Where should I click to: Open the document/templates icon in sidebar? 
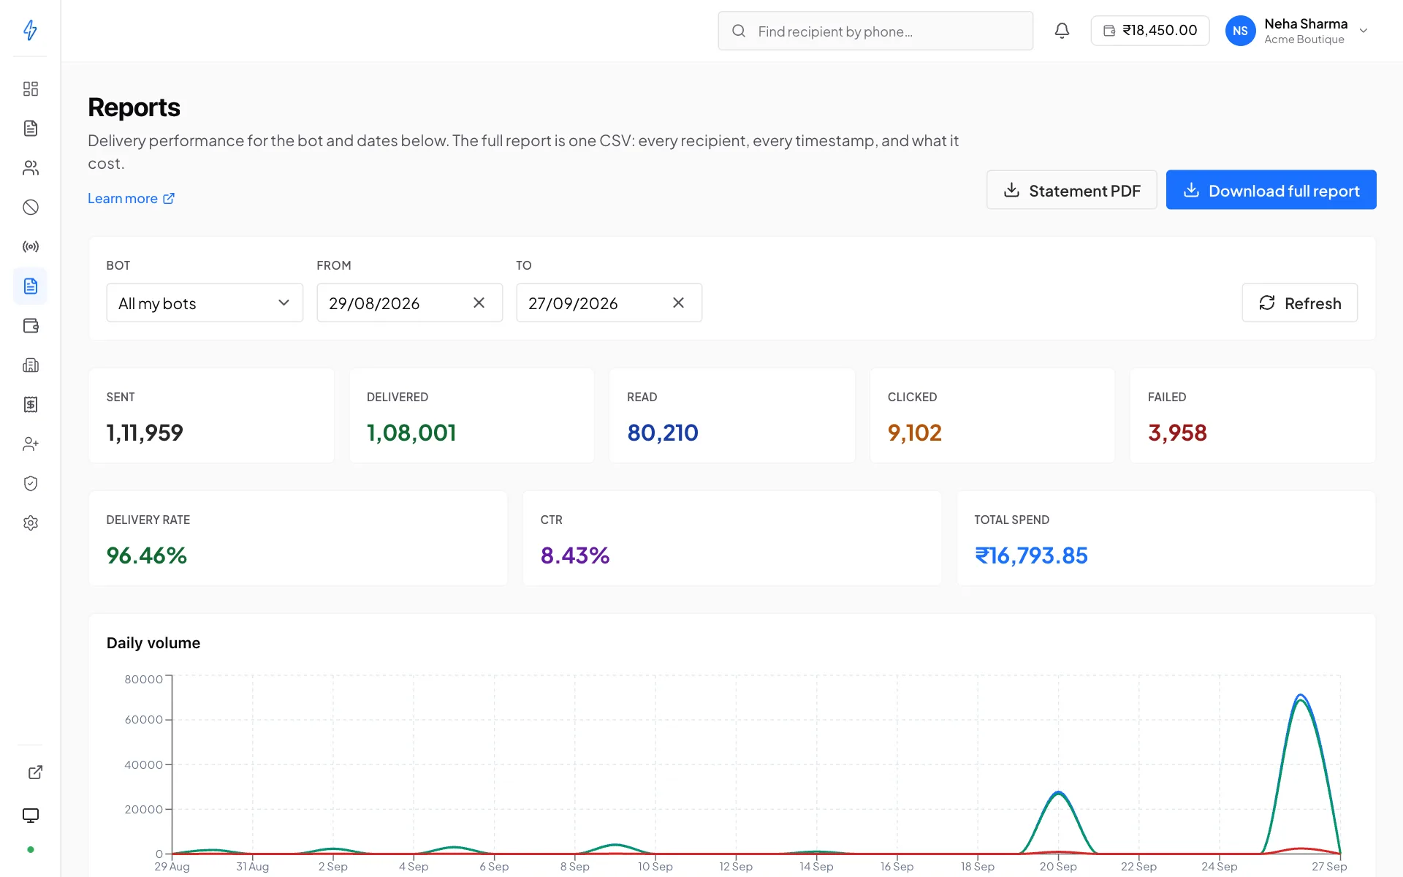click(x=30, y=129)
